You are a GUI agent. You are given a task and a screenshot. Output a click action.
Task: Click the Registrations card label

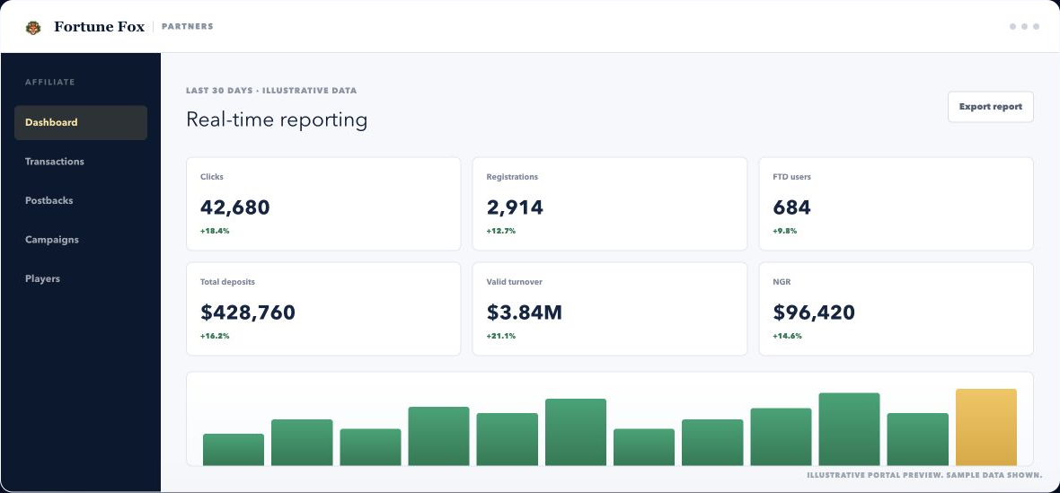[x=512, y=177]
